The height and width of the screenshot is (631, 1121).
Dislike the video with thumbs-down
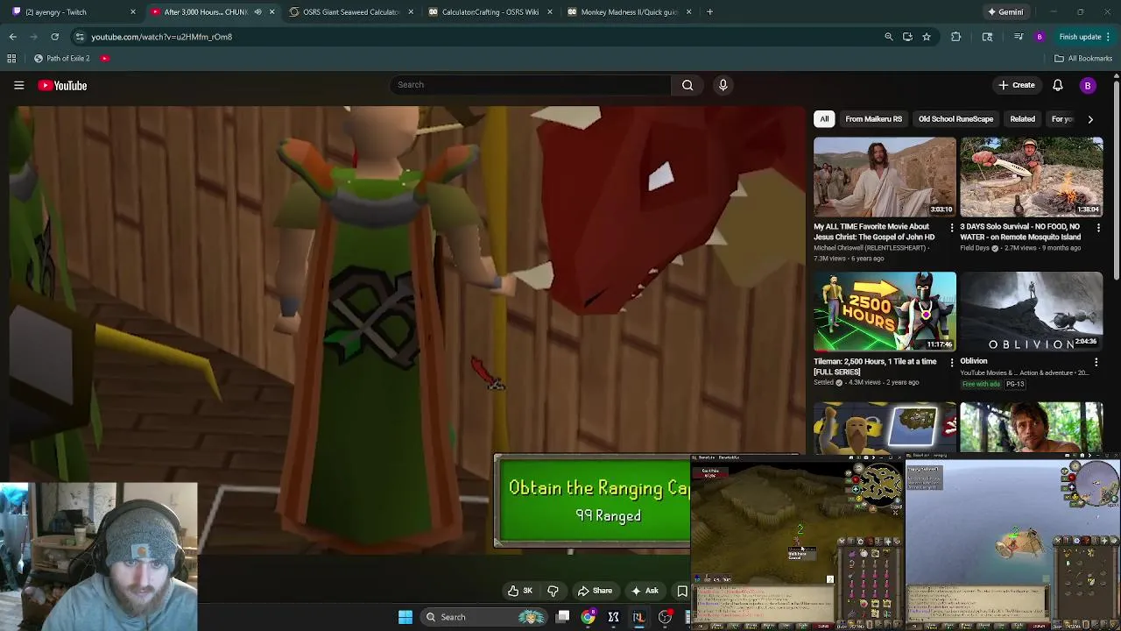553,591
